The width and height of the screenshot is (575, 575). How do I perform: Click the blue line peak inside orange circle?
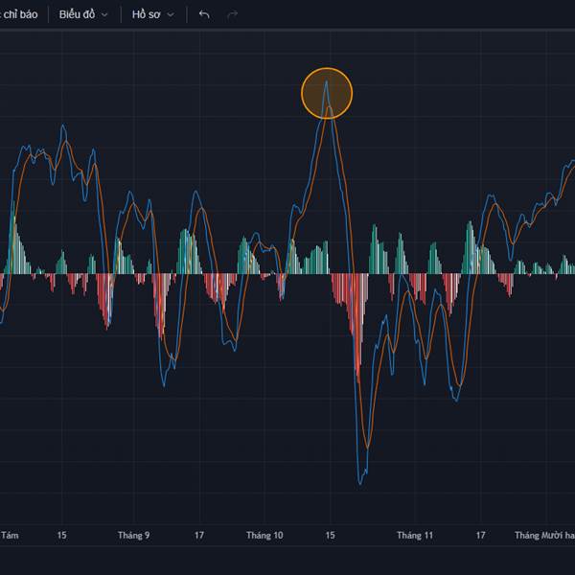click(327, 81)
